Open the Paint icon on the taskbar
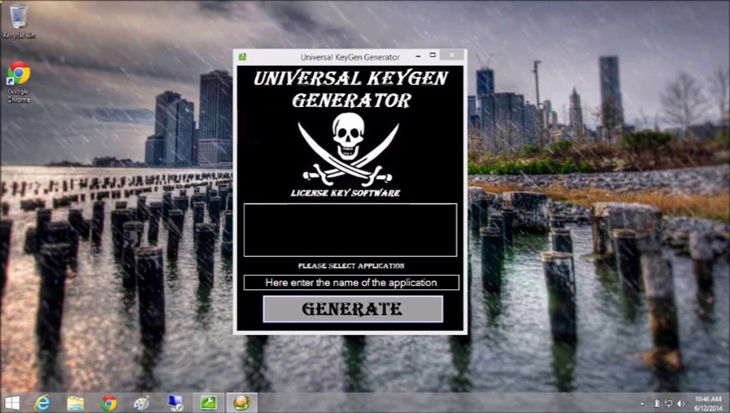The image size is (730, 413). [x=141, y=403]
